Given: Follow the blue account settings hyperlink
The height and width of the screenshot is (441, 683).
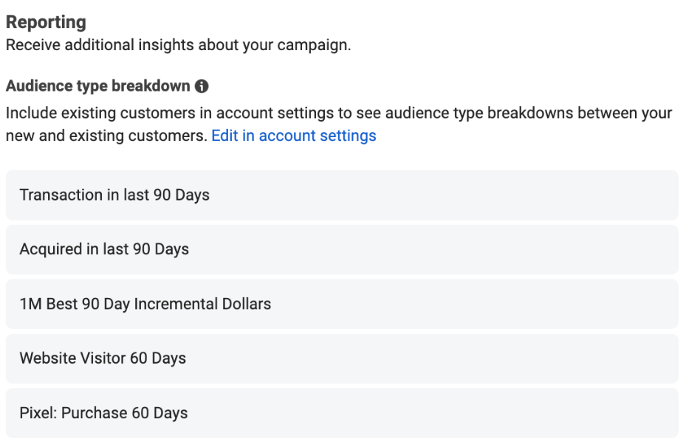Looking at the screenshot, I should coord(294,136).
